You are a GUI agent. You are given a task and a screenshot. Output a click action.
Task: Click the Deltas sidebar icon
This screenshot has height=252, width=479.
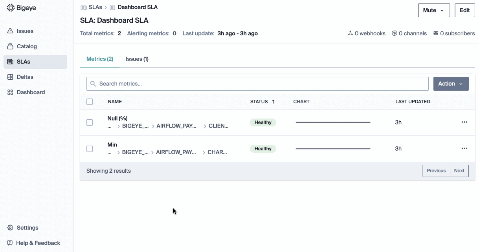(10, 77)
